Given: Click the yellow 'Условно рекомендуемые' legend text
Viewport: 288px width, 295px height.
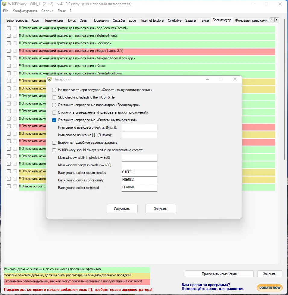Looking at the screenshot, I should pos(67,275).
